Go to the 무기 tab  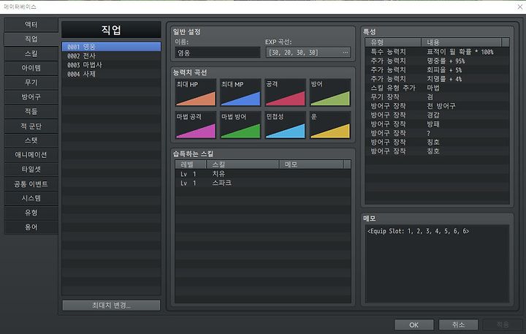(x=31, y=83)
